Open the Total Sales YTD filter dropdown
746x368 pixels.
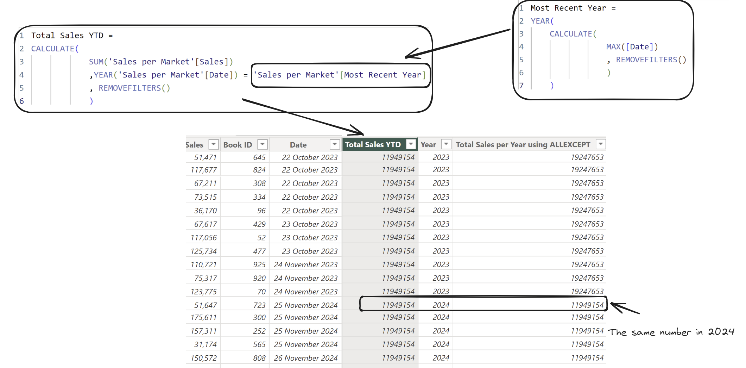[411, 144]
